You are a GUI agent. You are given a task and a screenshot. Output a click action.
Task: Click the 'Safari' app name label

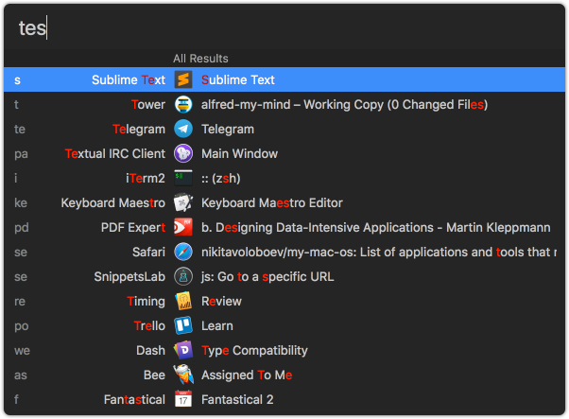(x=148, y=252)
